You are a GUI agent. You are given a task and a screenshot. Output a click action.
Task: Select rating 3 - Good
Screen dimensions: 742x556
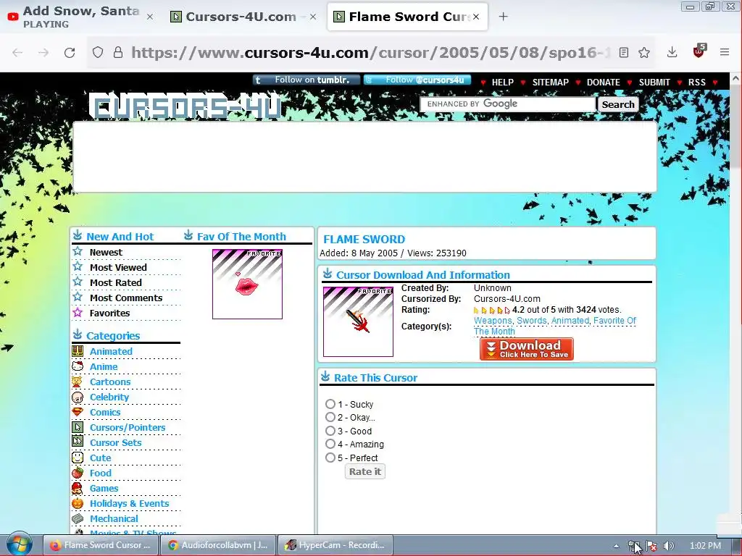point(330,431)
